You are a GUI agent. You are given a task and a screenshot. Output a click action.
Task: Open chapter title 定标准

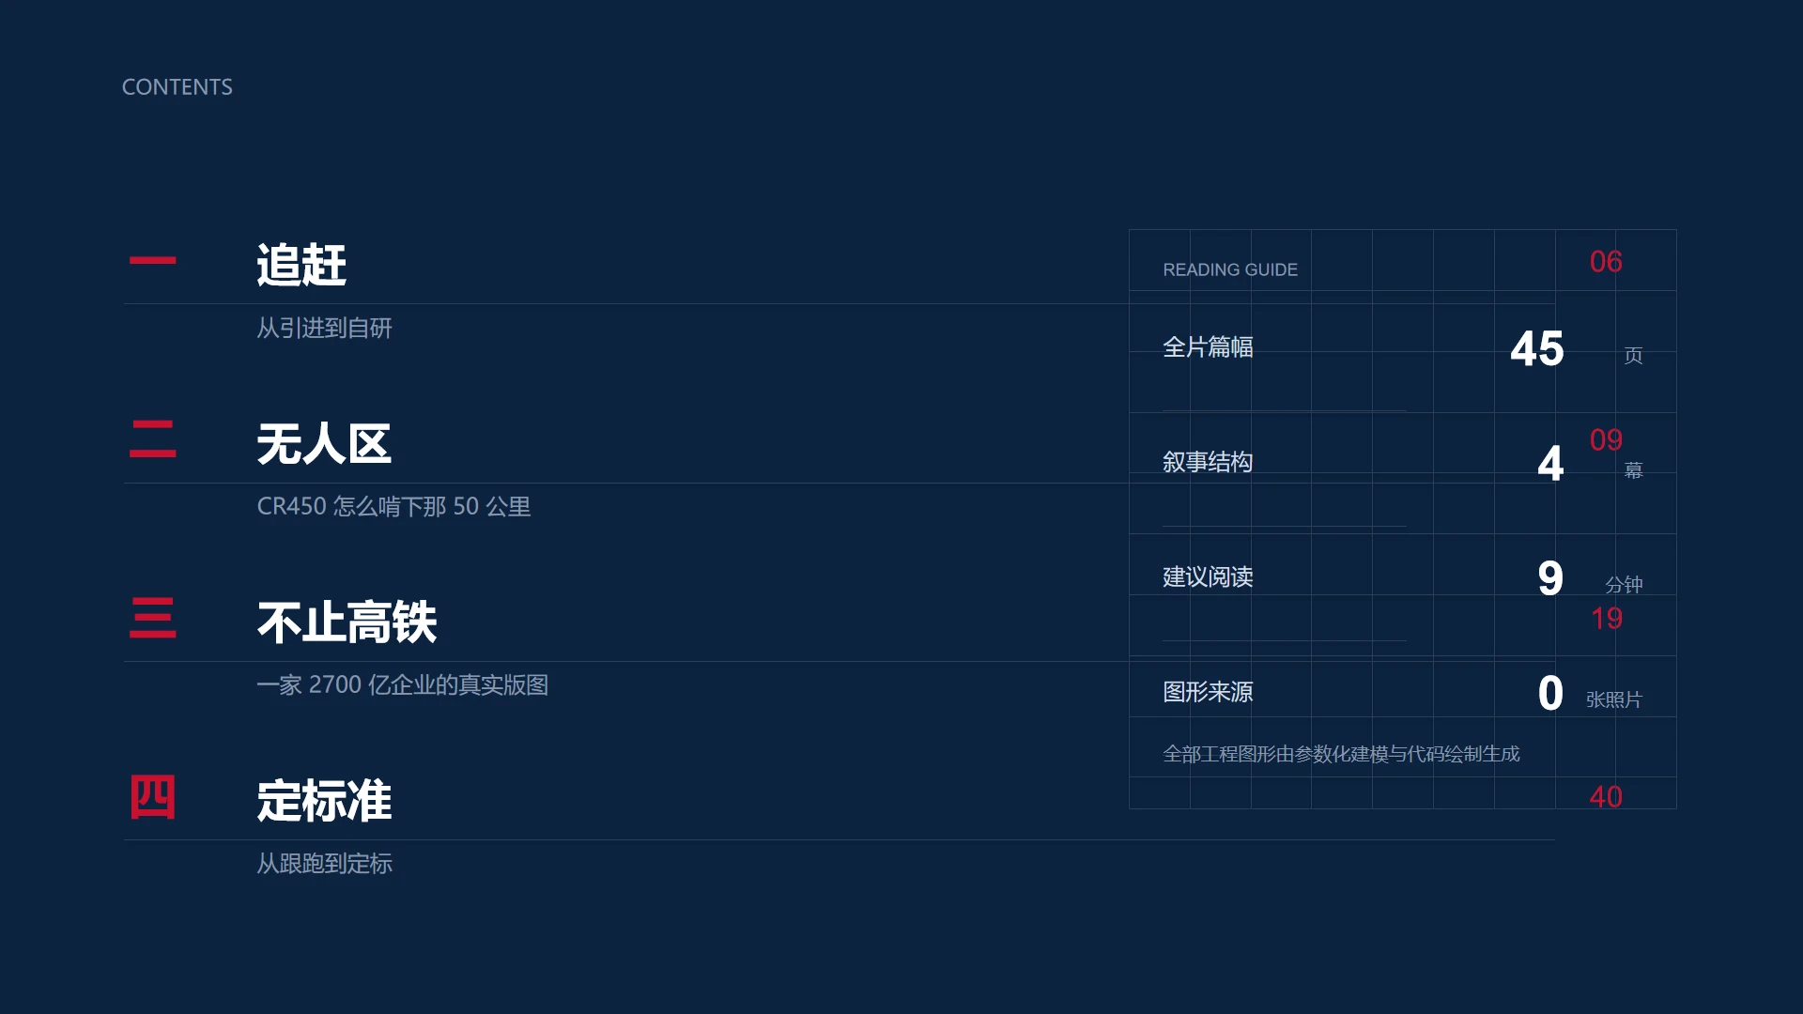tap(324, 801)
